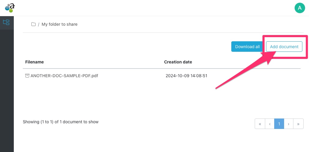Screen dimensions: 309x152
Task: Select the 2024-10-09 14:08:51 date cell
Action: 186,76
